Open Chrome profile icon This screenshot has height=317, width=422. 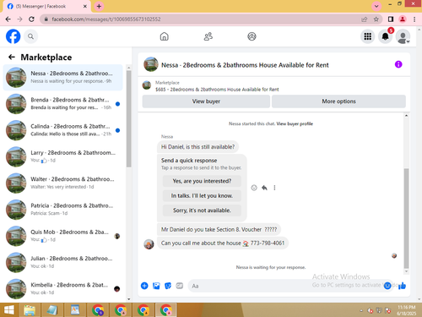tap(403, 19)
